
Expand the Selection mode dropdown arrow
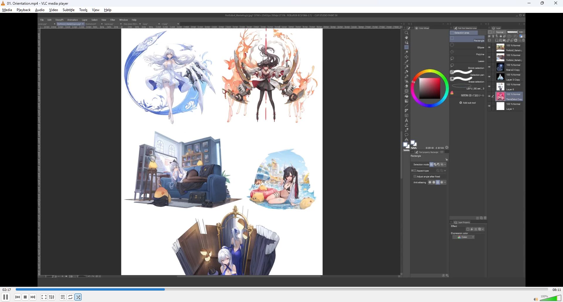[x=445, y=164]
